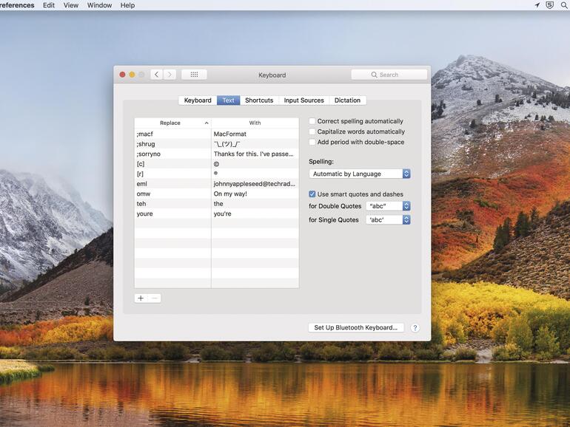
Task: Enable Correct spelling automatically
Action: click(312, 121)
